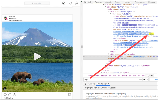
Task: Open the three-dot post options menu
Action: (70, 18)
